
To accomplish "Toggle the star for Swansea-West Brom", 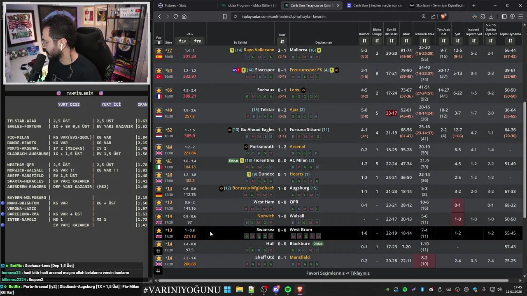I will coord(159,230).
